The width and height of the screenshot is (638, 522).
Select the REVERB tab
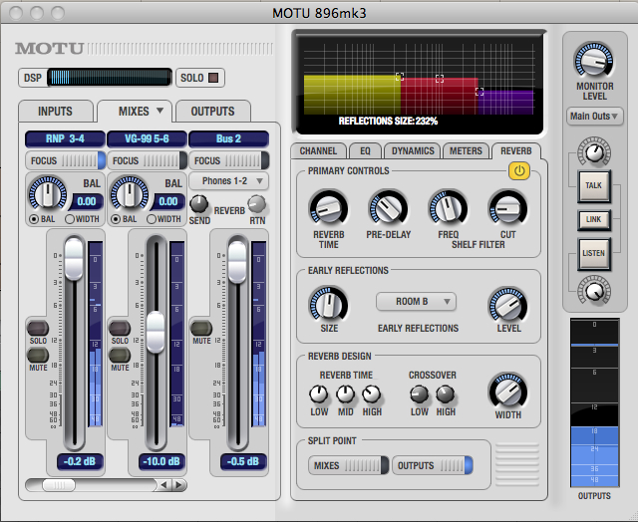[x=516, y=150]
